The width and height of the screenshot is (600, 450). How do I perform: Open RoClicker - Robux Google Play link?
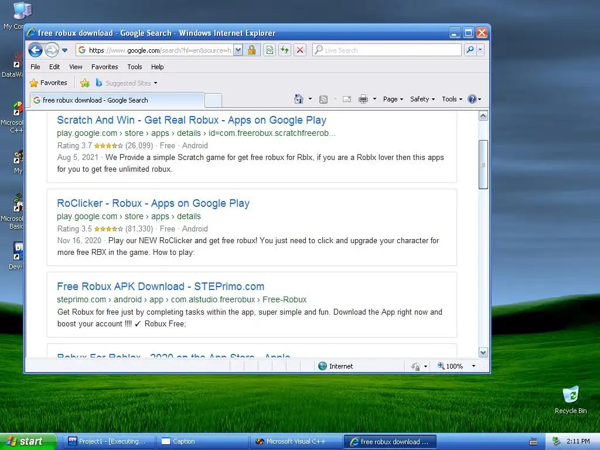[153, 203]
